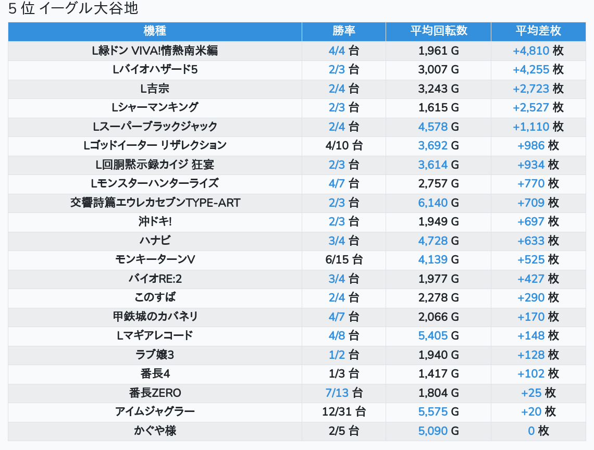
Task: Click the 勝率 column header
Action: [x=343, y=31]
